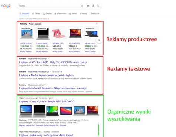Start voice search via microphone icon
Viewport: 176px width, 137px height.
pyautogui.click(x=93, y=6)
